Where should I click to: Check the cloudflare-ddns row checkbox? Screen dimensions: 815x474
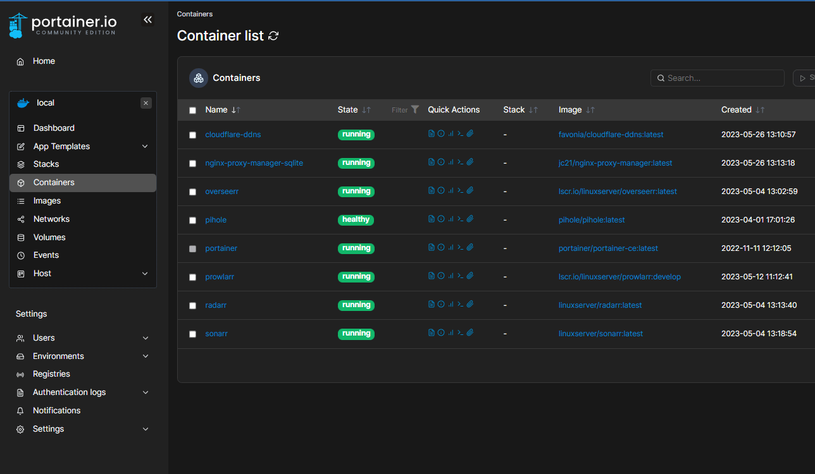[x=193, y=135]
